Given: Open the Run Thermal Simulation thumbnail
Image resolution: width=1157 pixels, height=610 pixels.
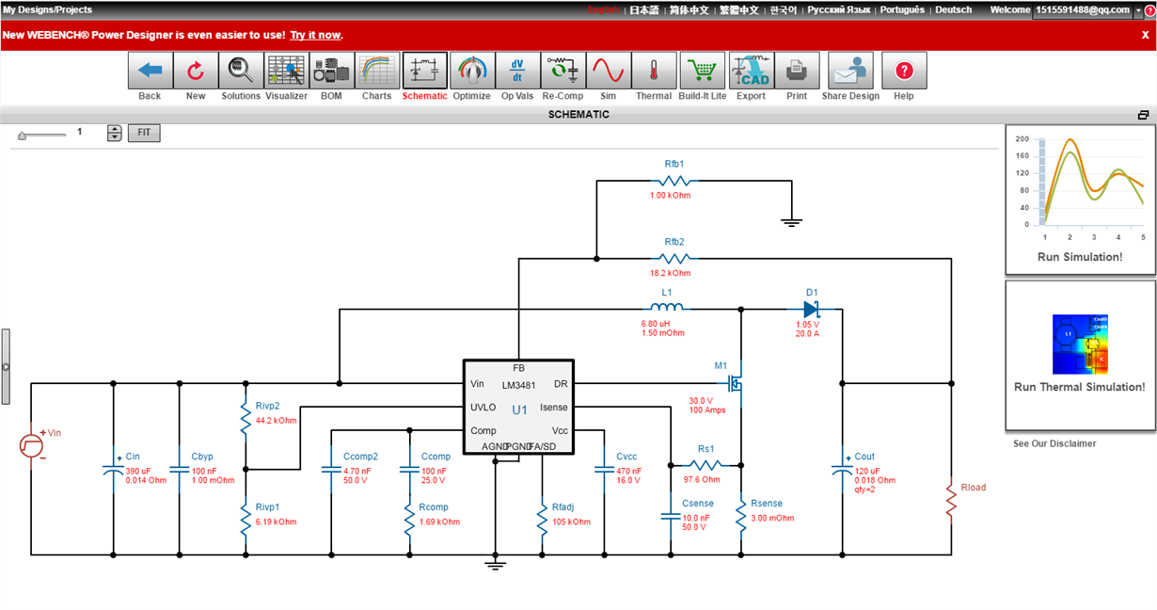Looking at the screenshot, I should (1080, 355).
